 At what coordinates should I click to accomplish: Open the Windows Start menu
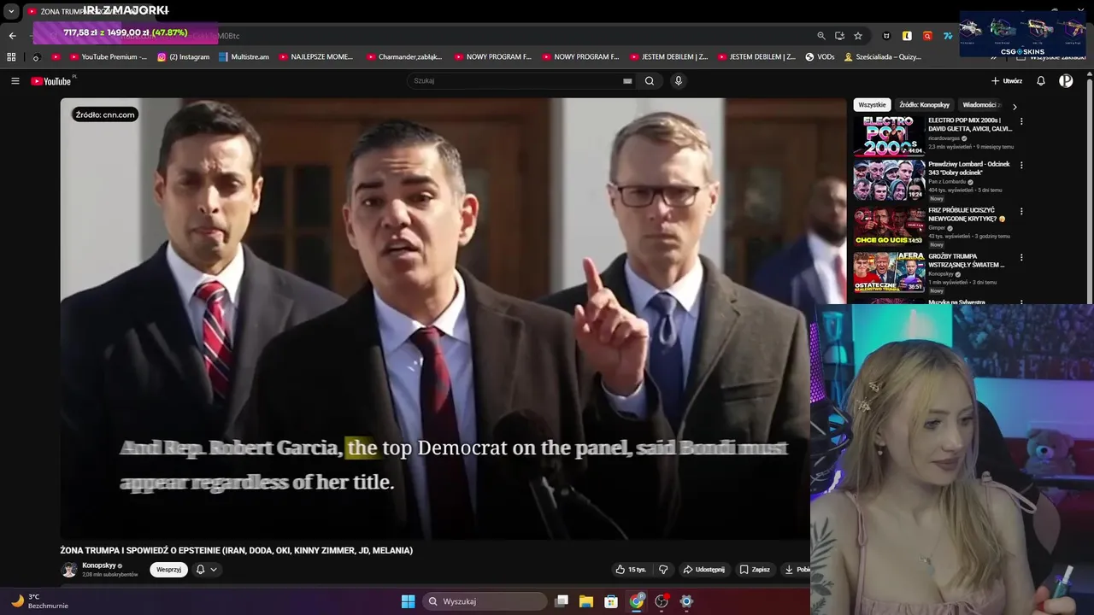(x=408, y=601)
